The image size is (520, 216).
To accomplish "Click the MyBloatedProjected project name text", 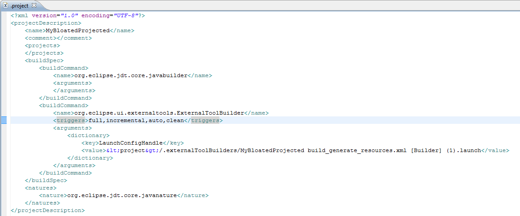I will 77,30.
